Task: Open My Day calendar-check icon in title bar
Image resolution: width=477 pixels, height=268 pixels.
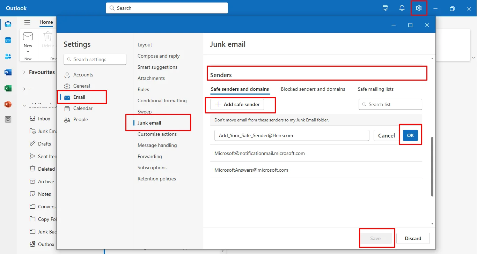Action: coord(386,8)
